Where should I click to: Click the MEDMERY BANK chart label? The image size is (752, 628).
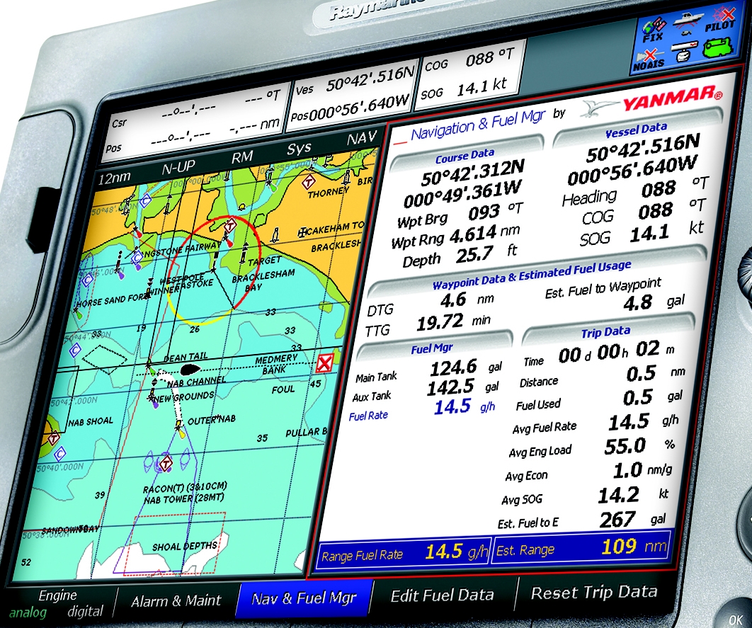coord(275,365)
